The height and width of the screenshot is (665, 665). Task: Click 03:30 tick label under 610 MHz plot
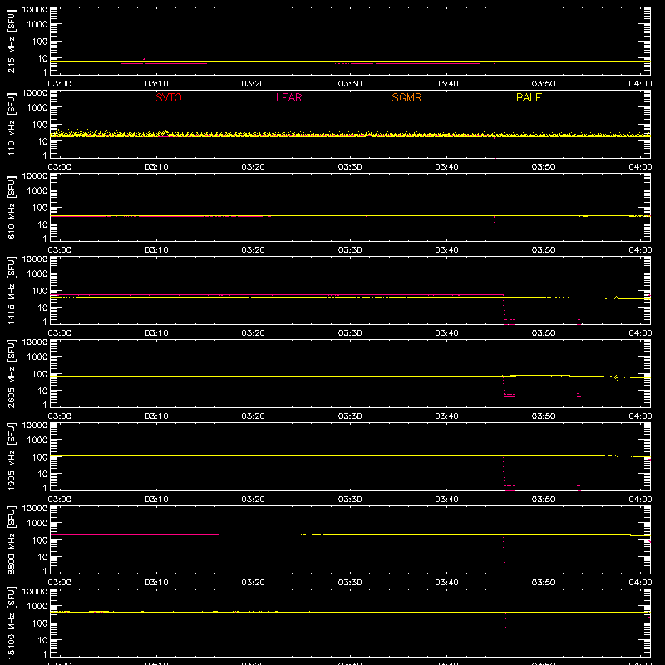pyautogui.click(x=350, y=250)
